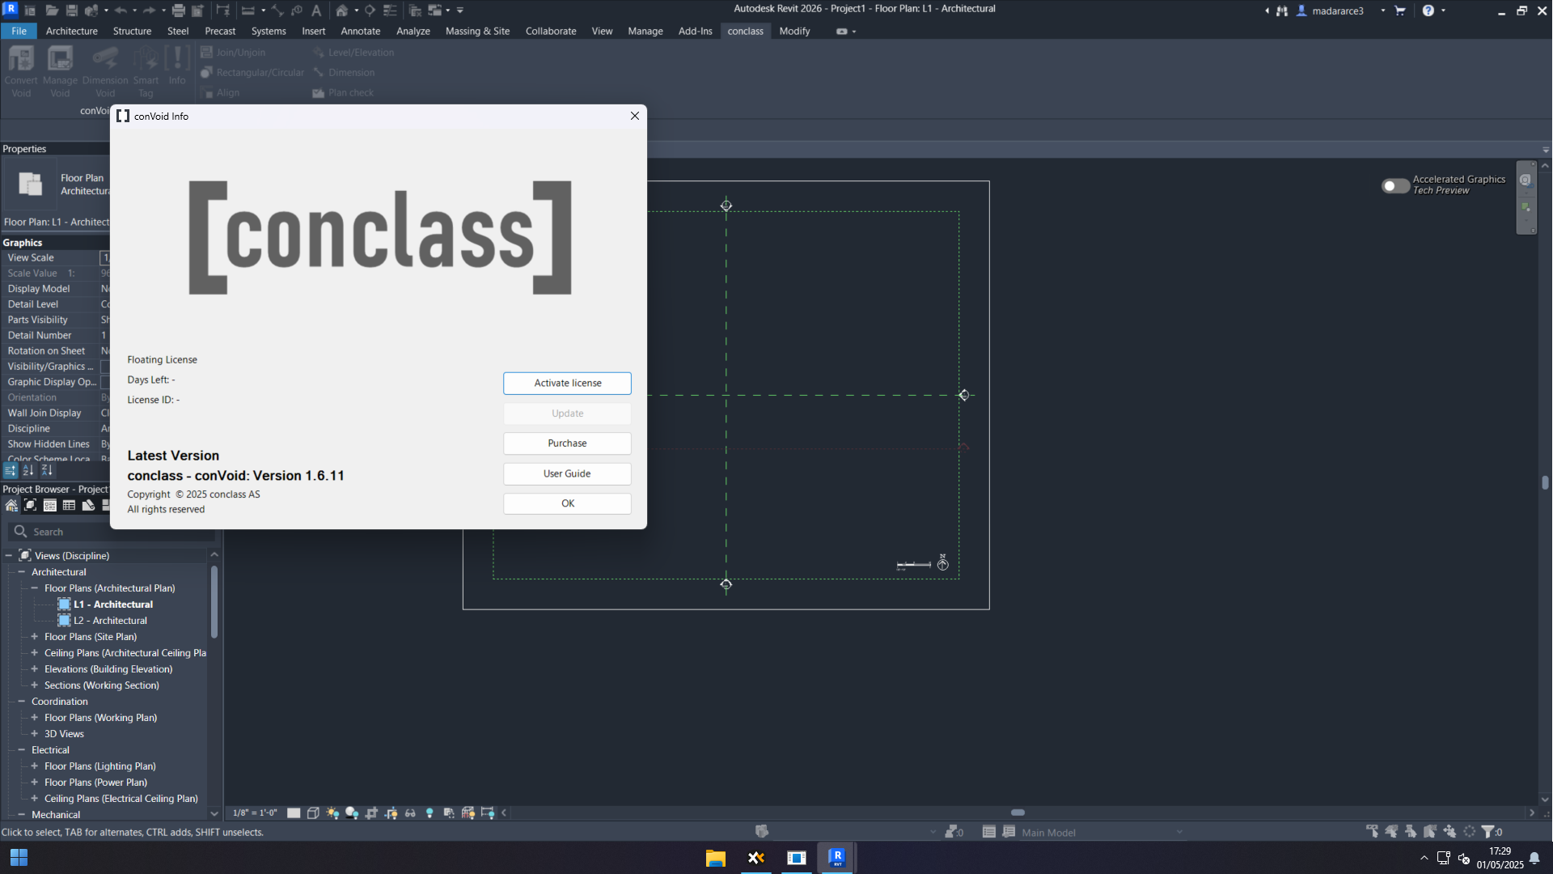The width and height of the screenshot is (1553, 874).
Task: Open Default 3D View house icon
Action: [x=342, y=11]
